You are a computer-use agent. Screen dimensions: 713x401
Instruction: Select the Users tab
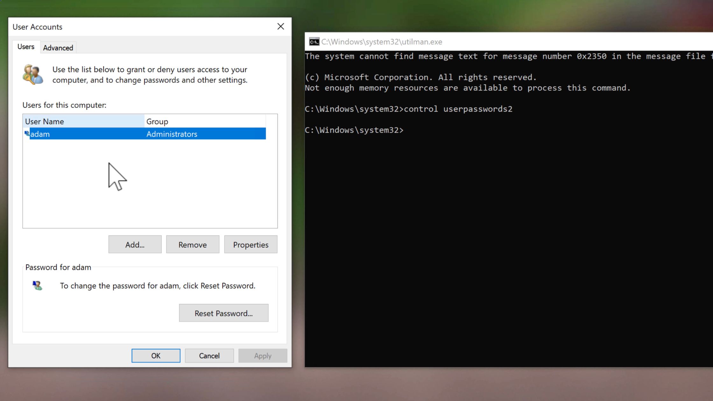tap(26, 46)
